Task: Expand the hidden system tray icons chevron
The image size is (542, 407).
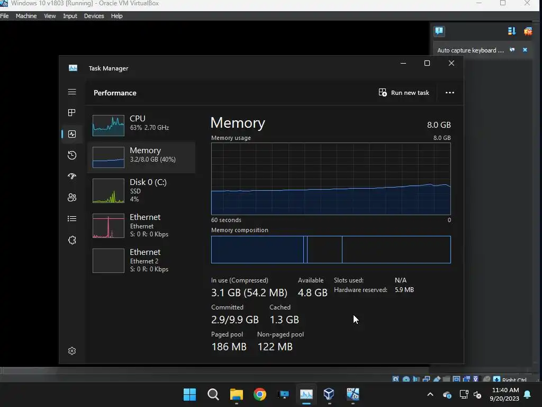Action: 430,394
